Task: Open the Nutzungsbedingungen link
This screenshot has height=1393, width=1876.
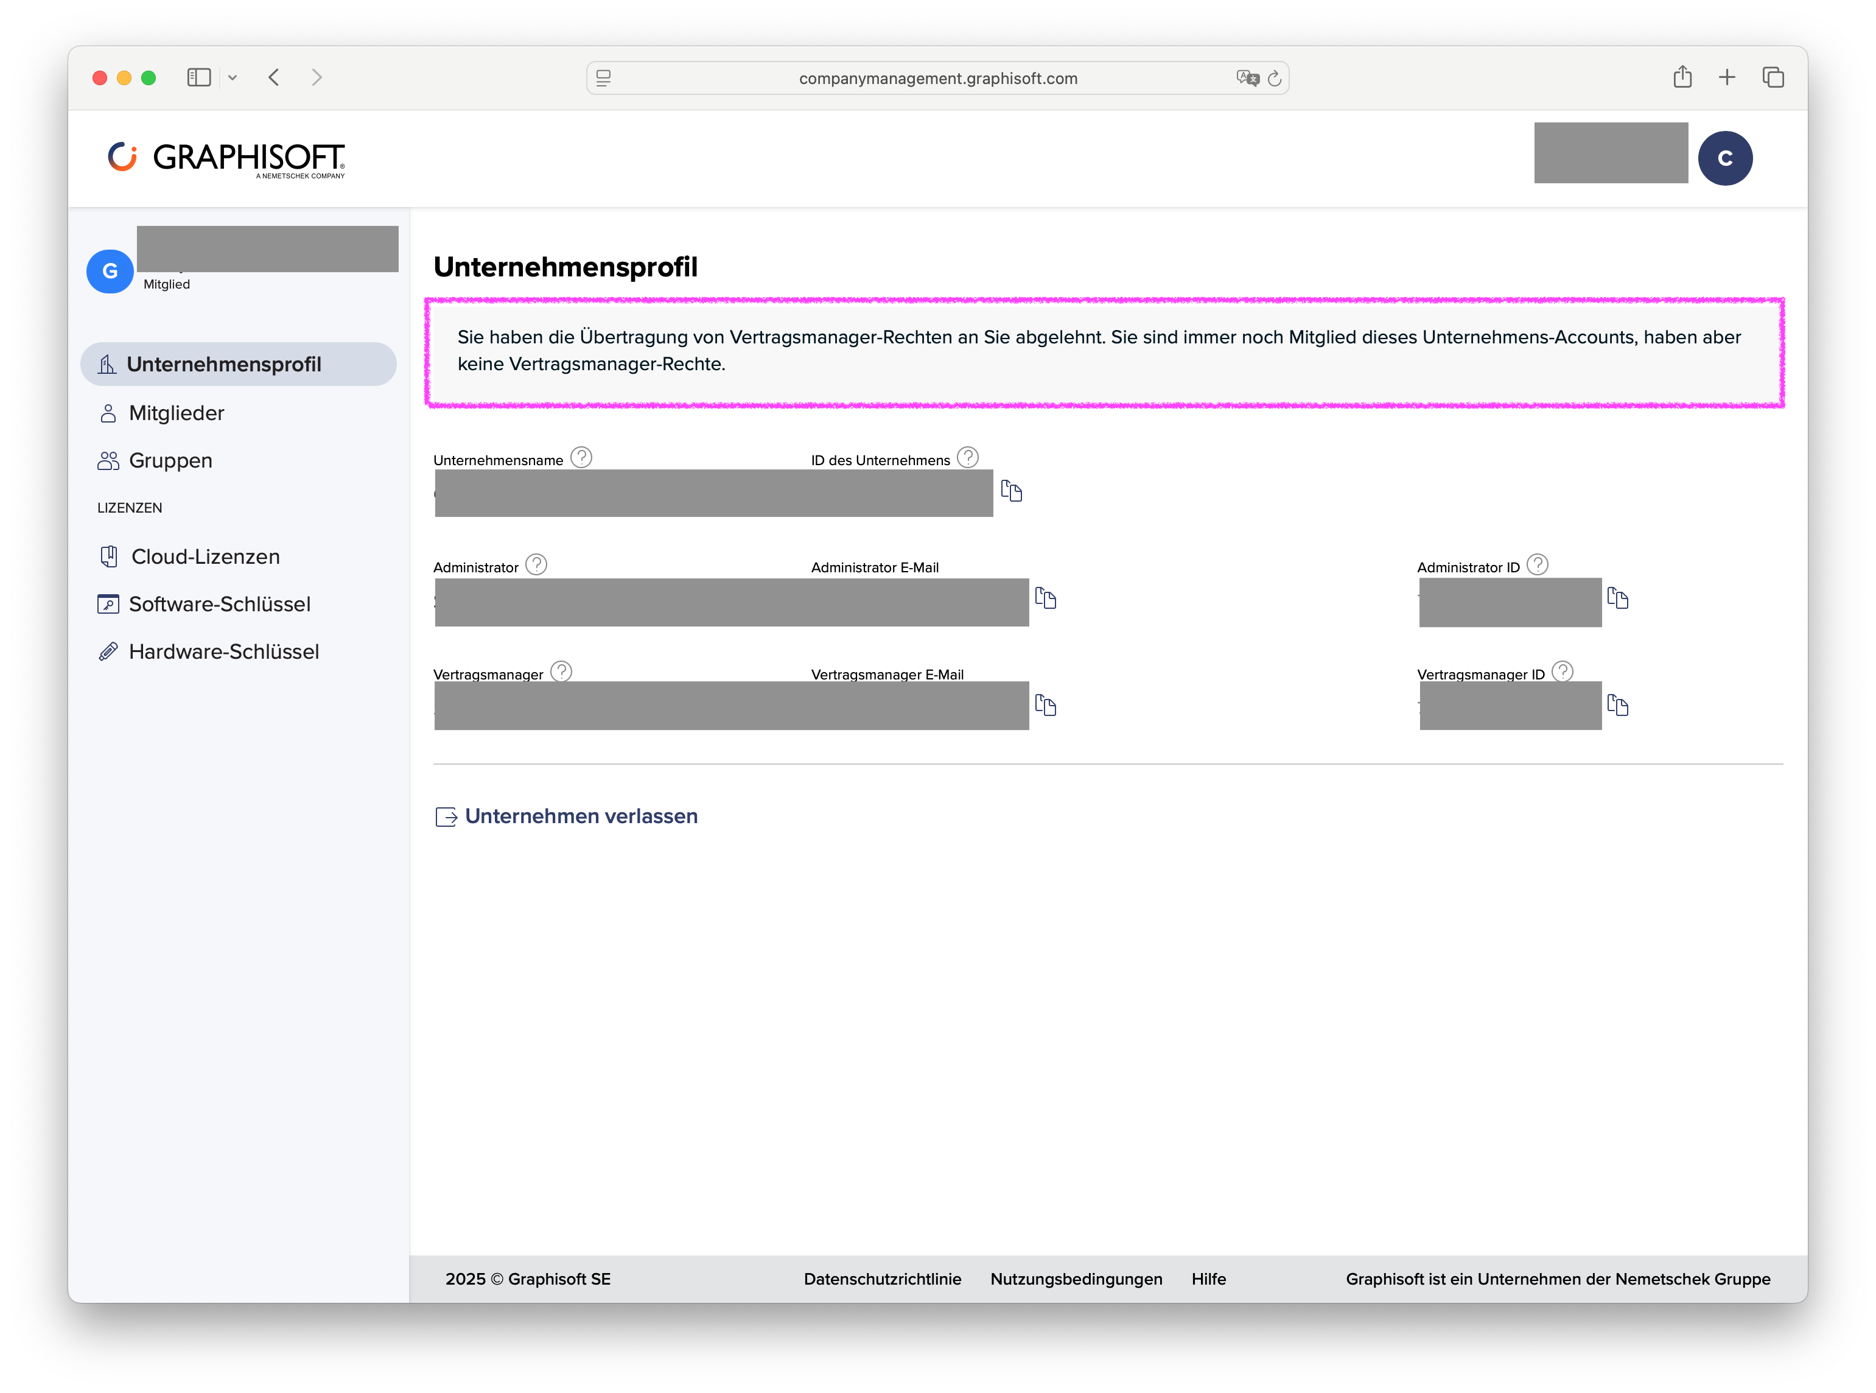Action: [x=1076, y=1279]
